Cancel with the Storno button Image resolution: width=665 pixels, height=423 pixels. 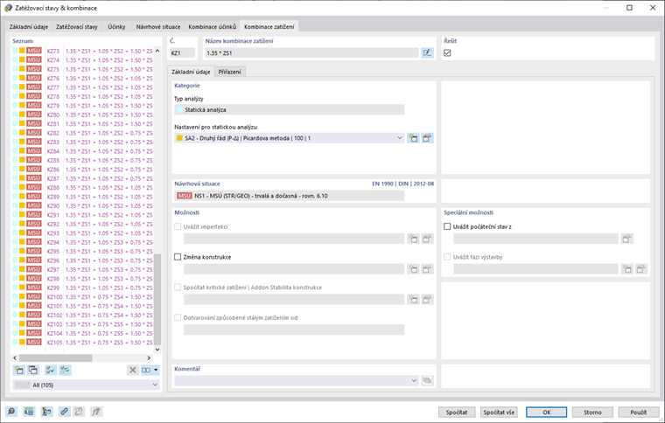(592, 412)
